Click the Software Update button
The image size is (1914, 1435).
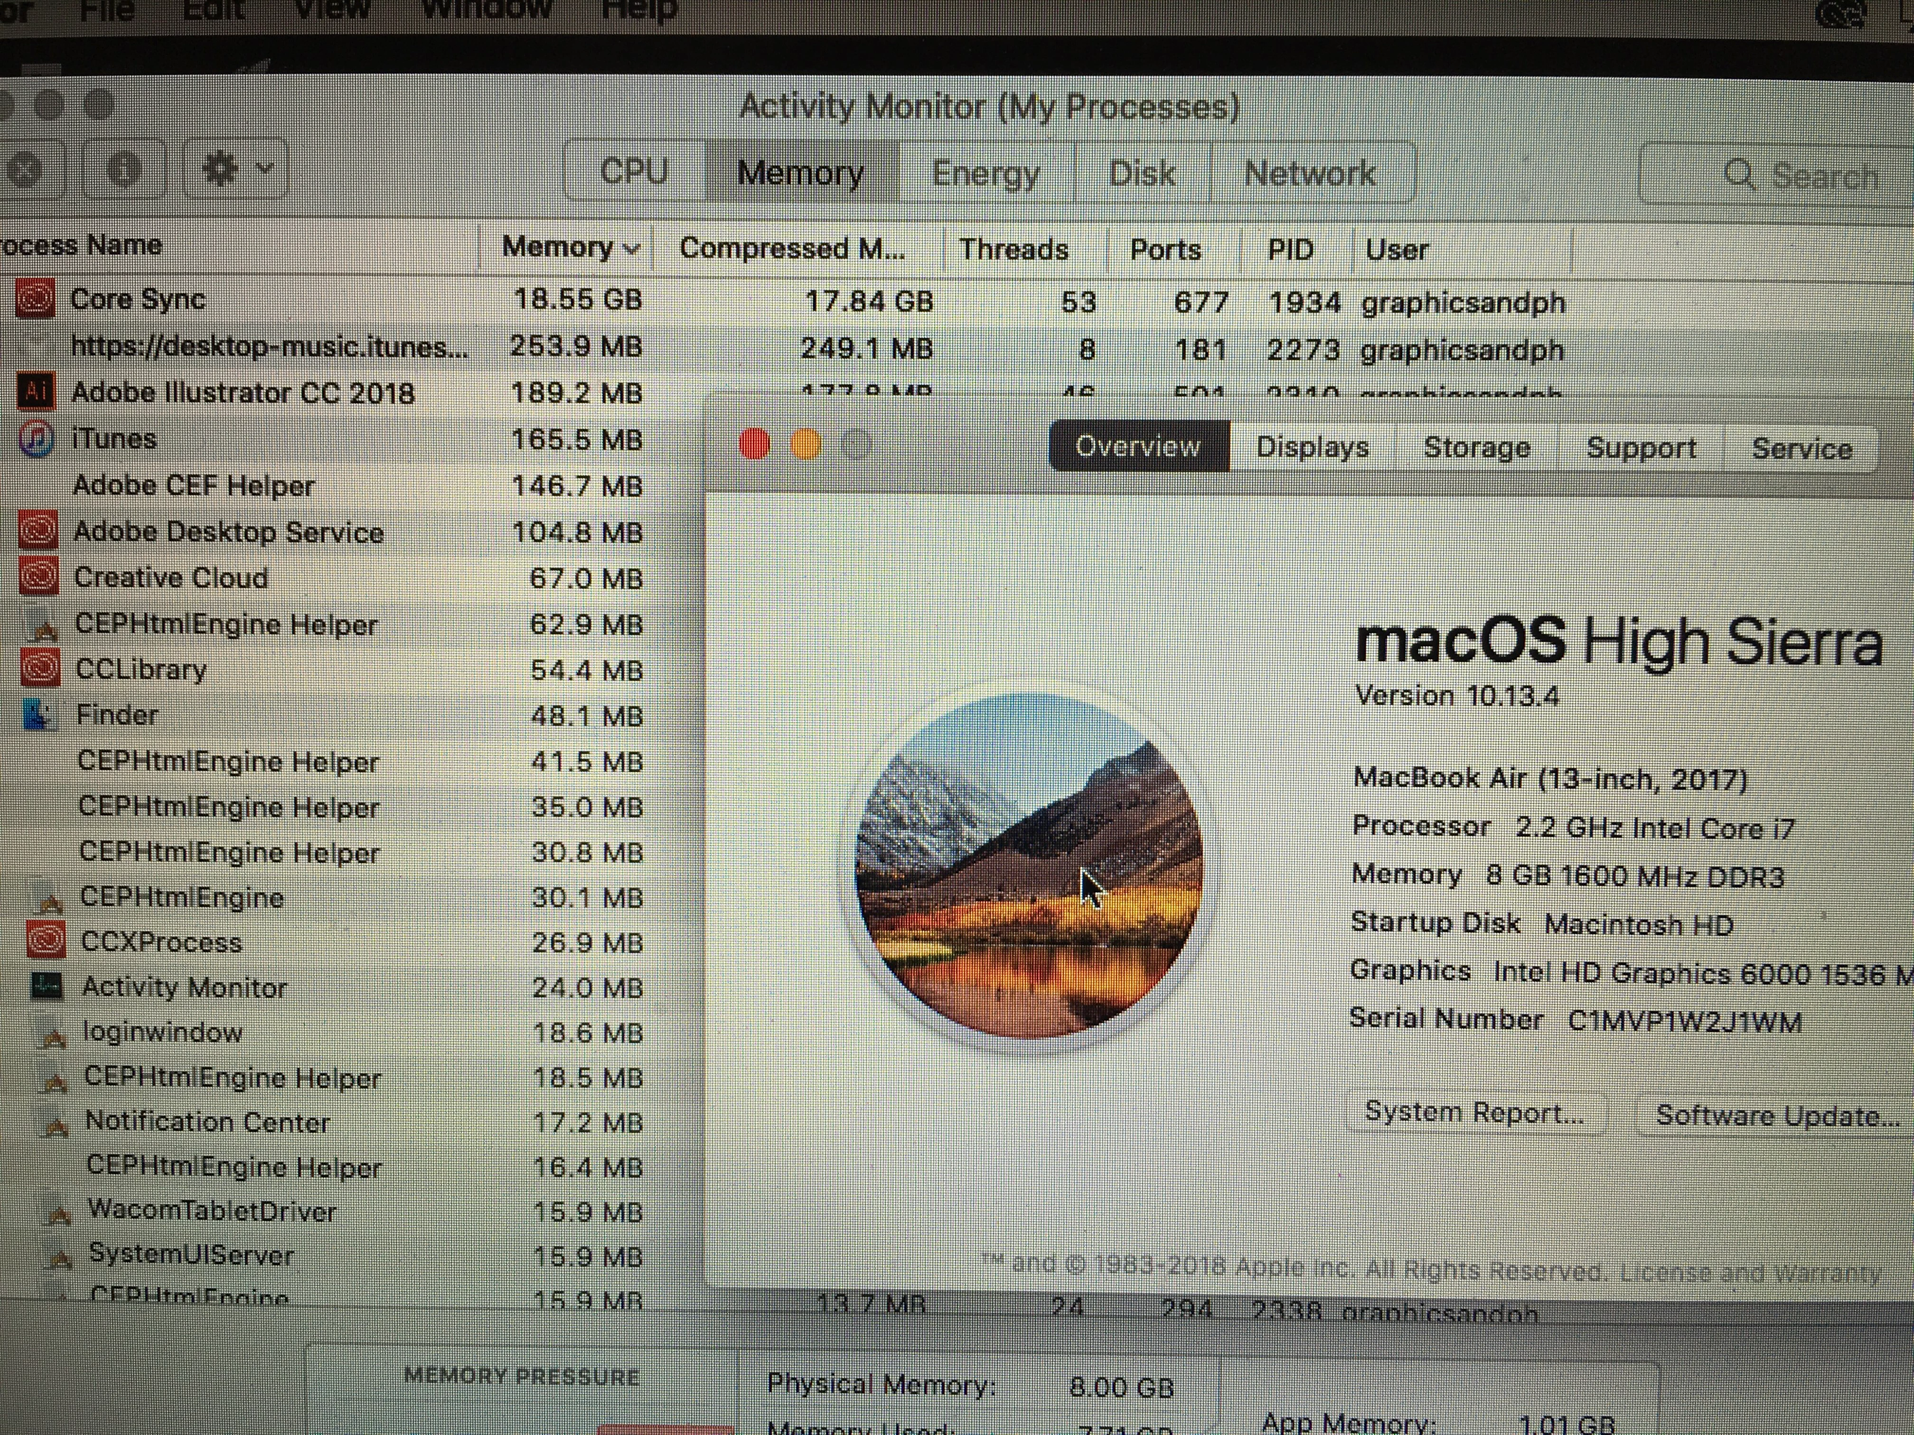[1777, 1116]
